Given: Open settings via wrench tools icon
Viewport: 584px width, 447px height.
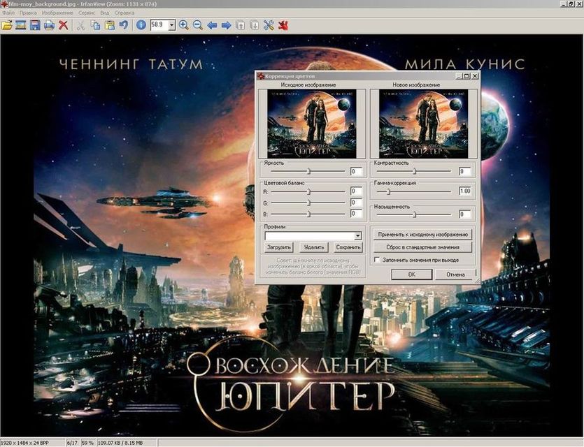Looking at the screenshot, I should coord(269,25).
